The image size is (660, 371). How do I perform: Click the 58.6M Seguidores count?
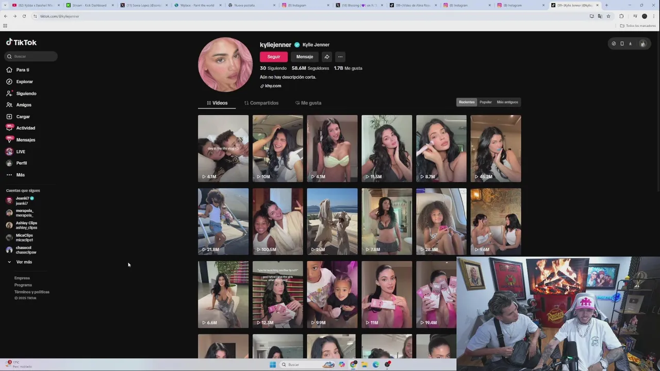click(x=310, y=68)
